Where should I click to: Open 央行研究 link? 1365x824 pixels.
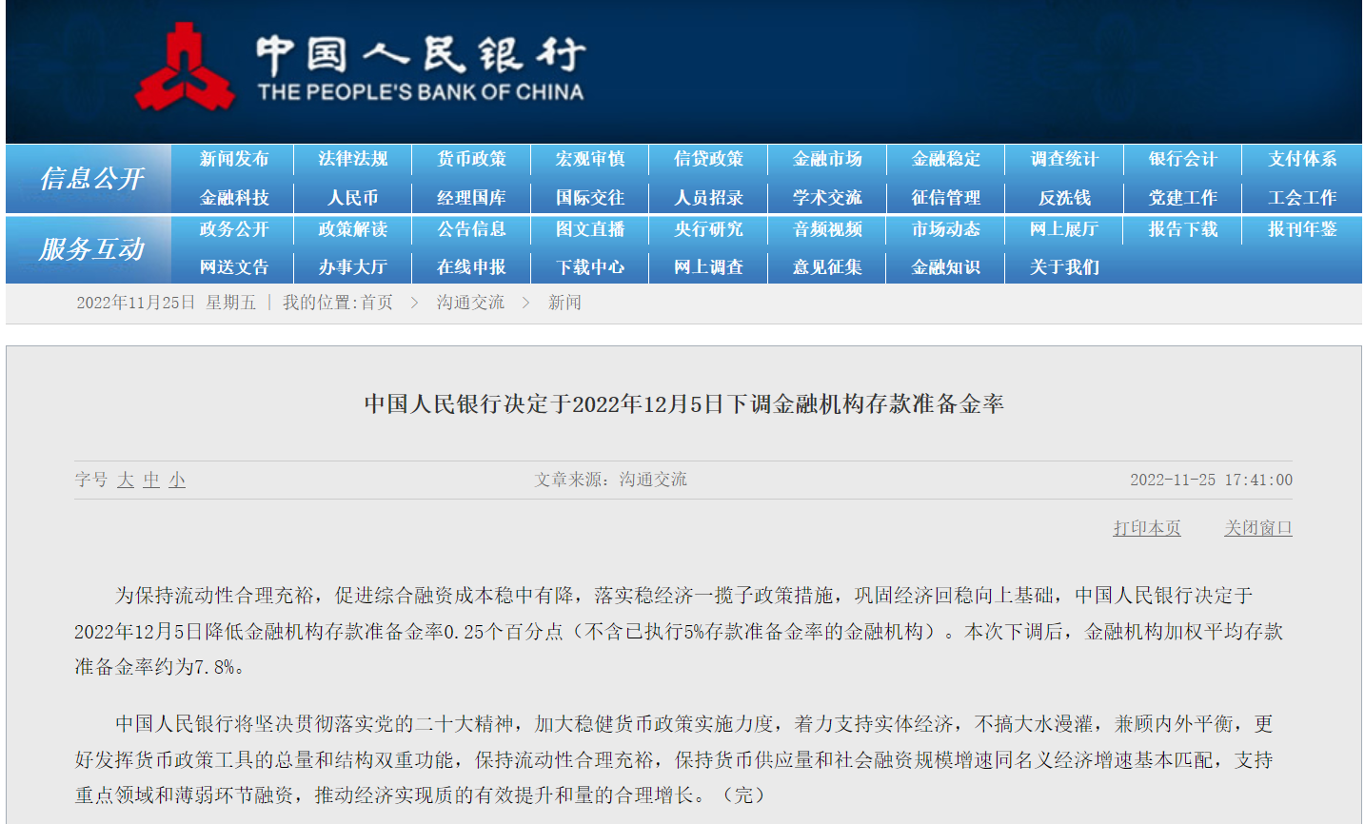[708, 229]
